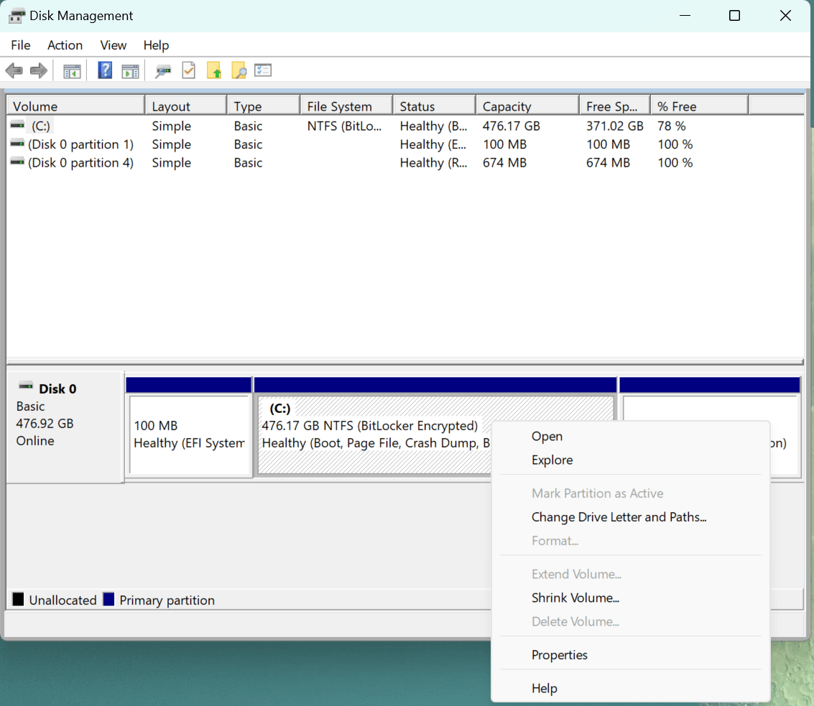This screenshot has width=814, height=706.
Task: Click the Back arrow toolbar icon
Action: pos(14,70)
